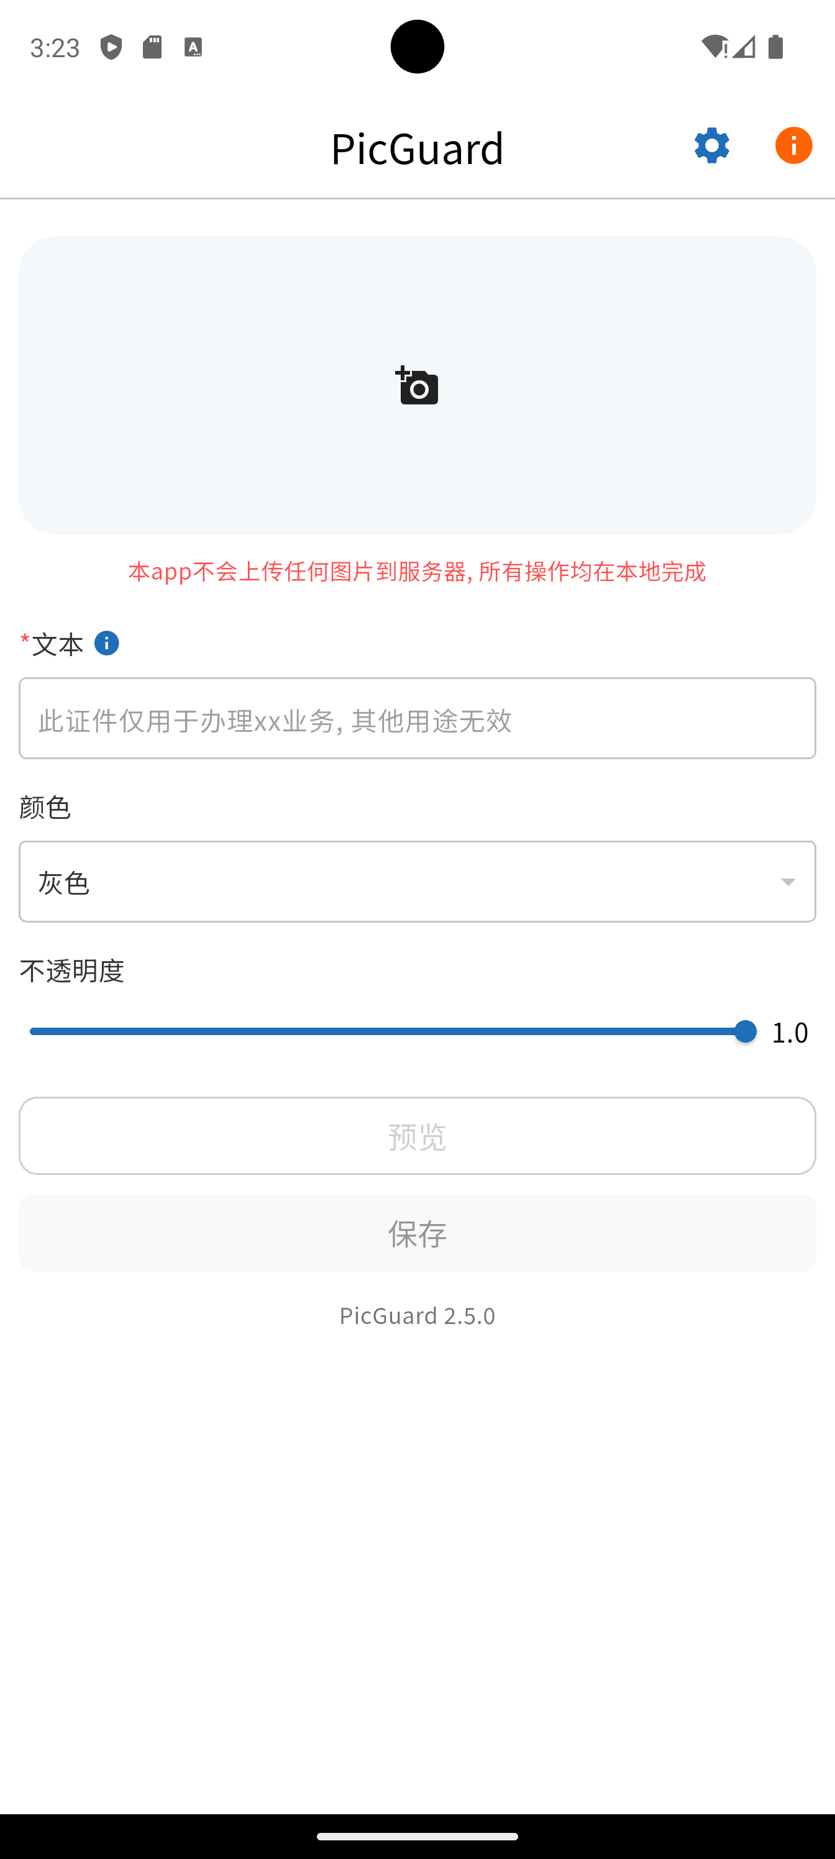Screen dimensions: 835x1859
Task: Click the middle of the opacity slider track
Action: point(388,1031)
